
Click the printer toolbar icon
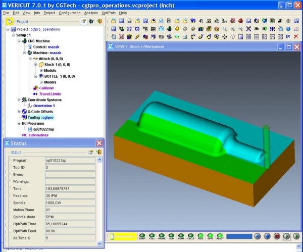(185, 37)
